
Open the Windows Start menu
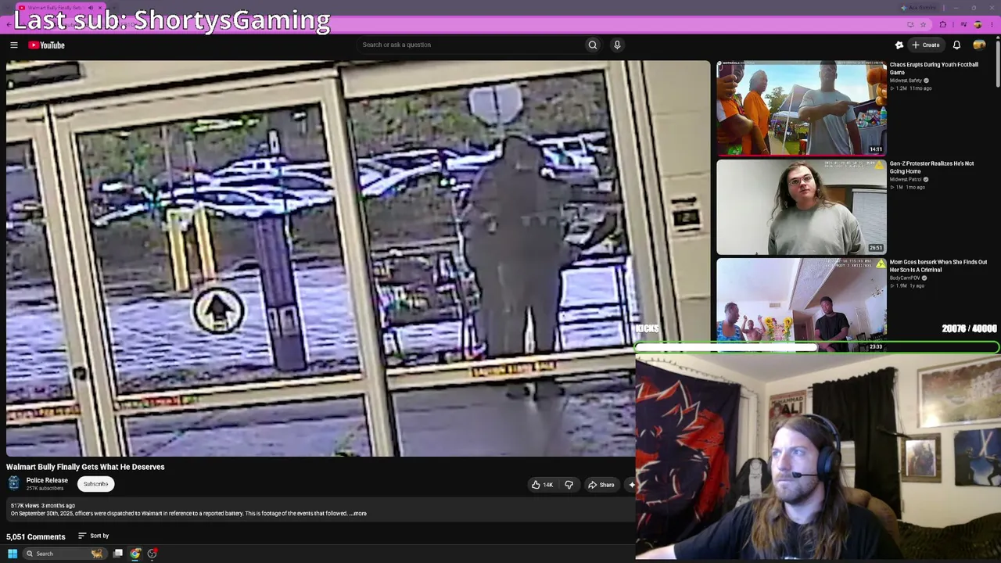pos(12,554)
